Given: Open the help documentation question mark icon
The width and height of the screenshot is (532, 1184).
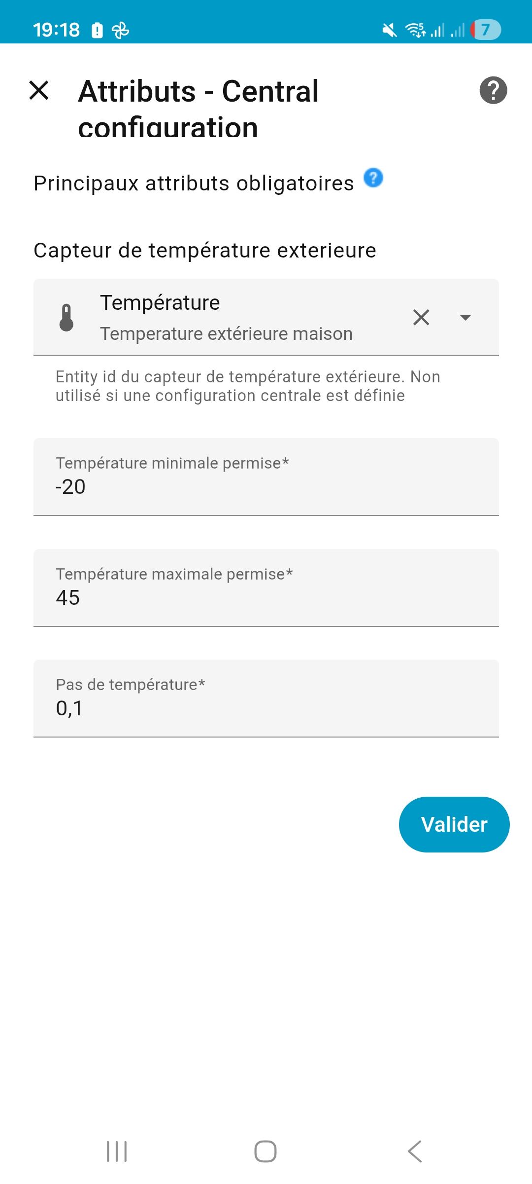Looking at the screenshot, I should (x=493, y=91).
